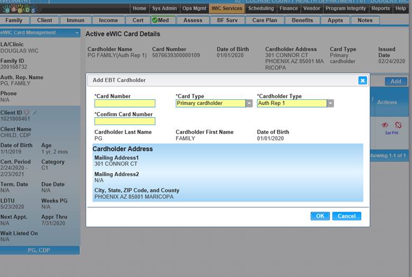Image resolution: width=412 pixels, height=277 pixels.
Task: Close the Add EBT Cardholder dialog
Action: [362, 80]
